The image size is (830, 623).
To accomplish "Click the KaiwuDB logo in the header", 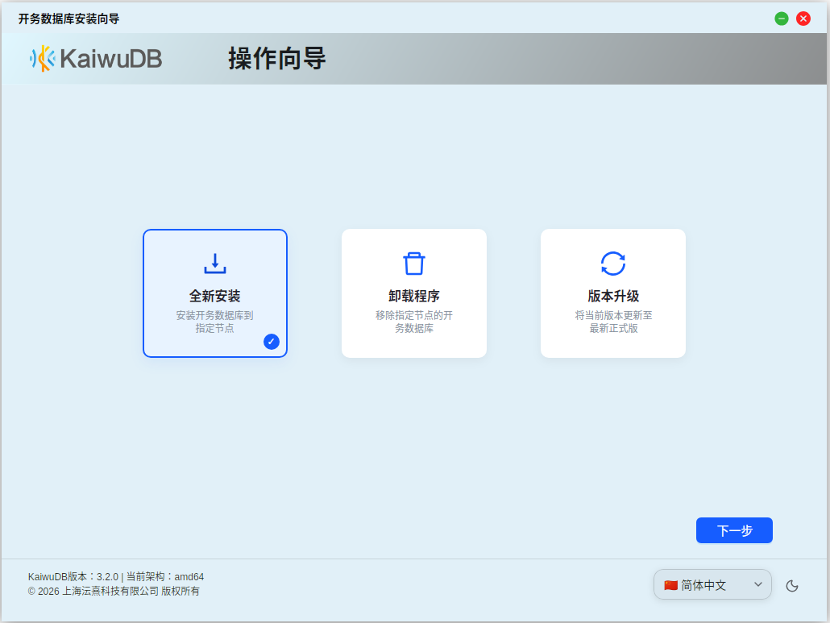I will point(95,58).
